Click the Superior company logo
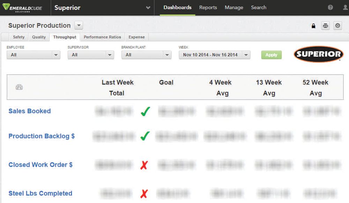Viewport: 349px width, 203px height. (319, 54)
